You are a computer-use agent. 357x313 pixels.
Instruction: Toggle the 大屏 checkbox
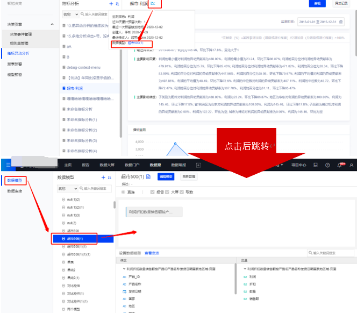coord(167,192)
